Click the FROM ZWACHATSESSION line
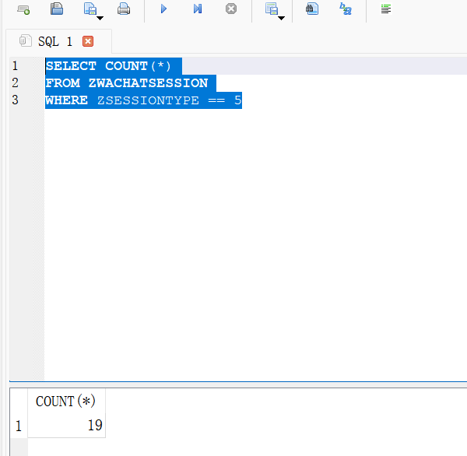Screen dimensions: 467x456 click(x=127, y=83)
